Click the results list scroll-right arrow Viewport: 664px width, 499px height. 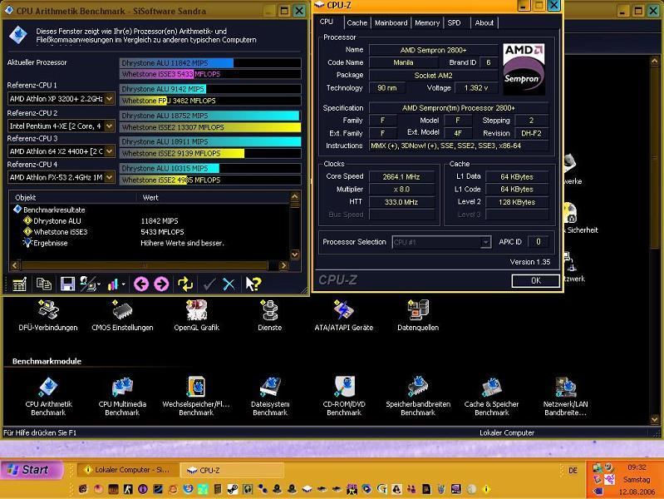point(283,265)
